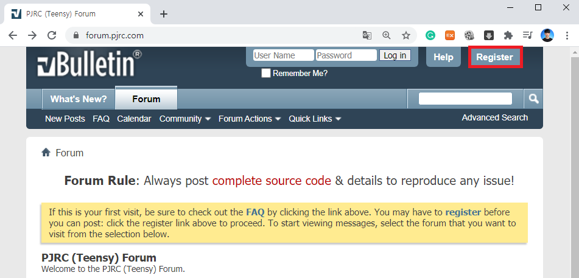This screenshot has width=579, height=278.
Task: Click the forum search magnifier button
Action: [533, 99]
